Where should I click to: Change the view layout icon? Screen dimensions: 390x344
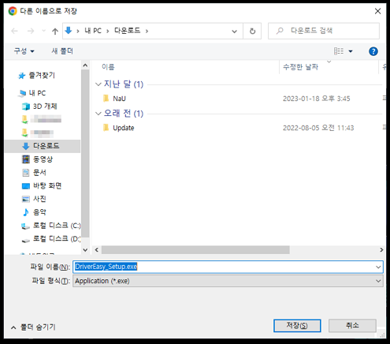pos(339,51)
